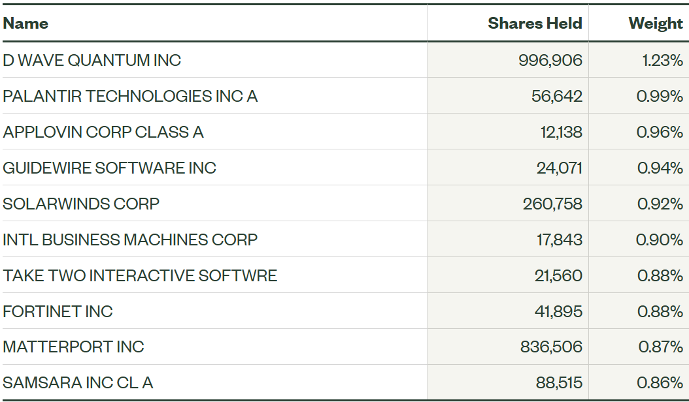Click SOLARWINDS CORP holding name

[81, 204]
